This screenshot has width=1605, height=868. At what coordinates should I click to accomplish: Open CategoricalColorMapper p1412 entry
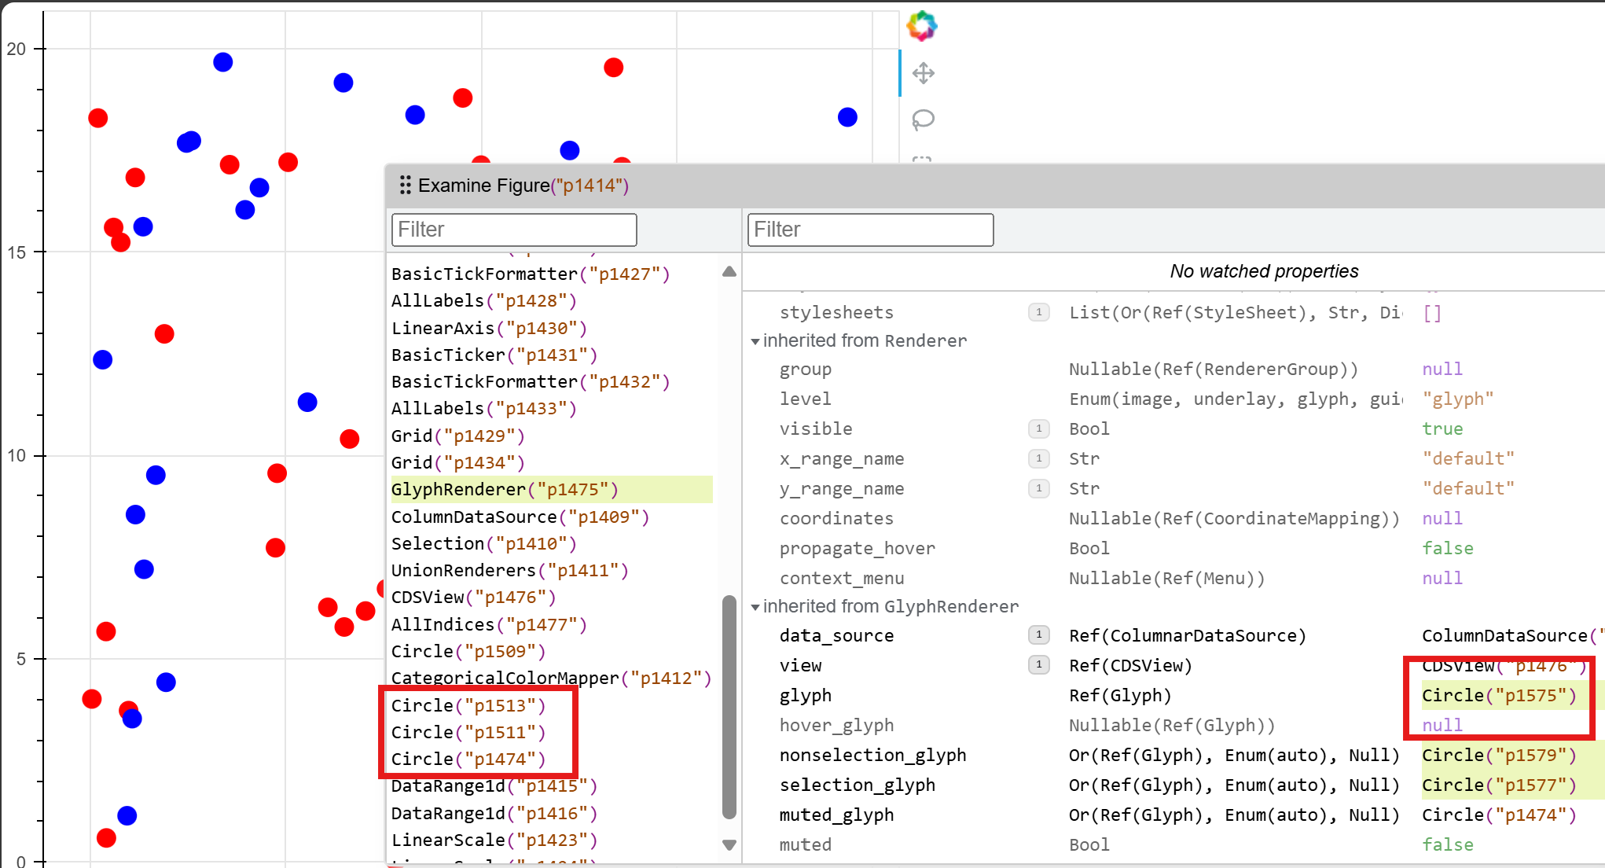[550, 678]
